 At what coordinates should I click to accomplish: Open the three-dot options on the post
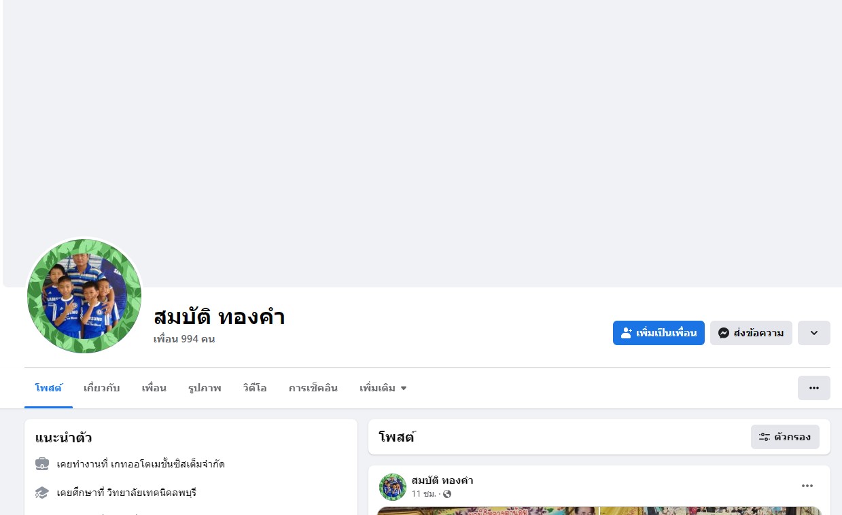click(x=807, y=486)
